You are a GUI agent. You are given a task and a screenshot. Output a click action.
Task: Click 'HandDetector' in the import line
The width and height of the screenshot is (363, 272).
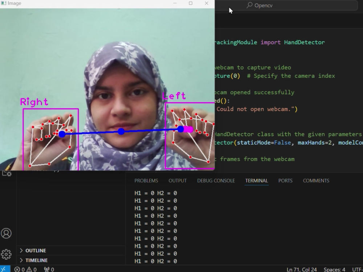pyautogui.click(x=304, y=42)
